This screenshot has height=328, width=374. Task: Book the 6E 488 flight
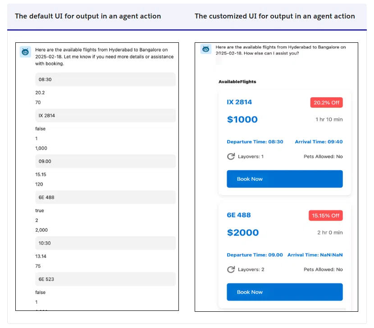coord(284,292)
